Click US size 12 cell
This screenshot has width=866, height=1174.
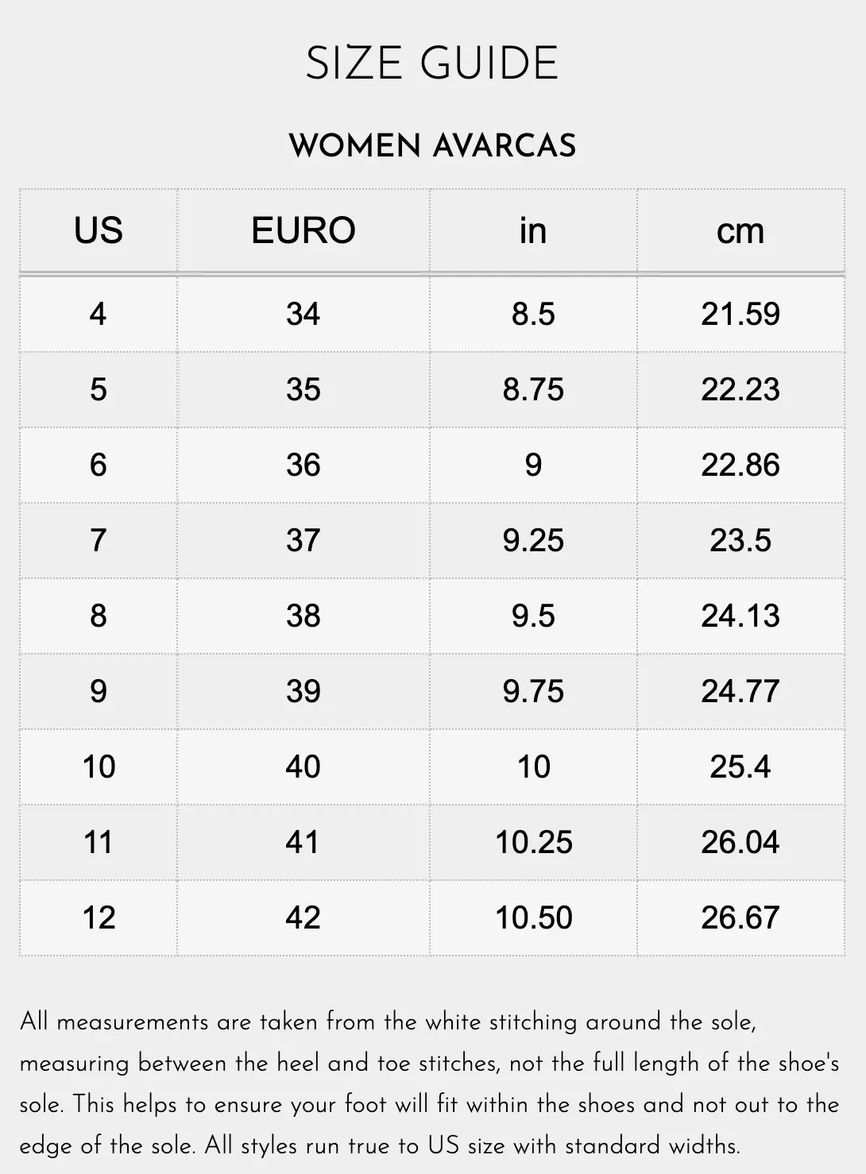[98, 918]
